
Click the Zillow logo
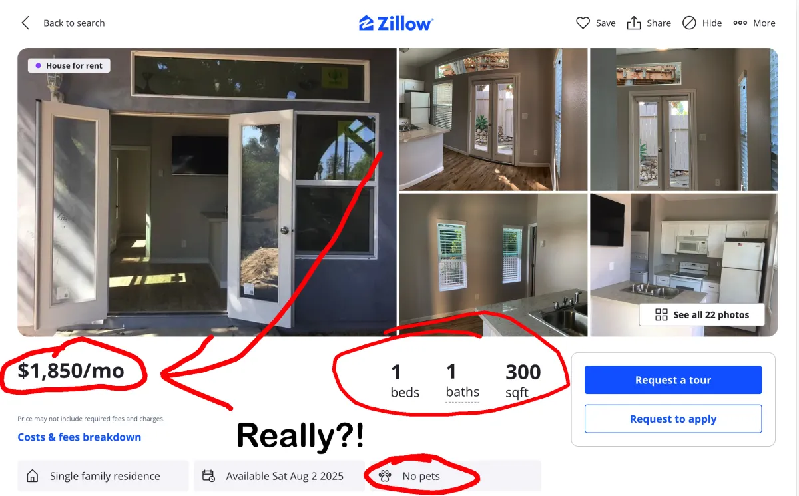[x=396, y=23]
